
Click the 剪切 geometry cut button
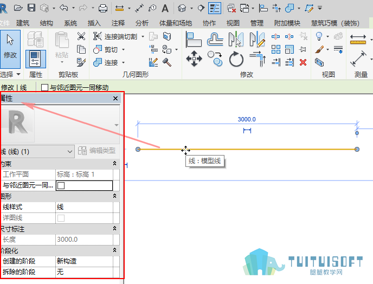(106, 49)
